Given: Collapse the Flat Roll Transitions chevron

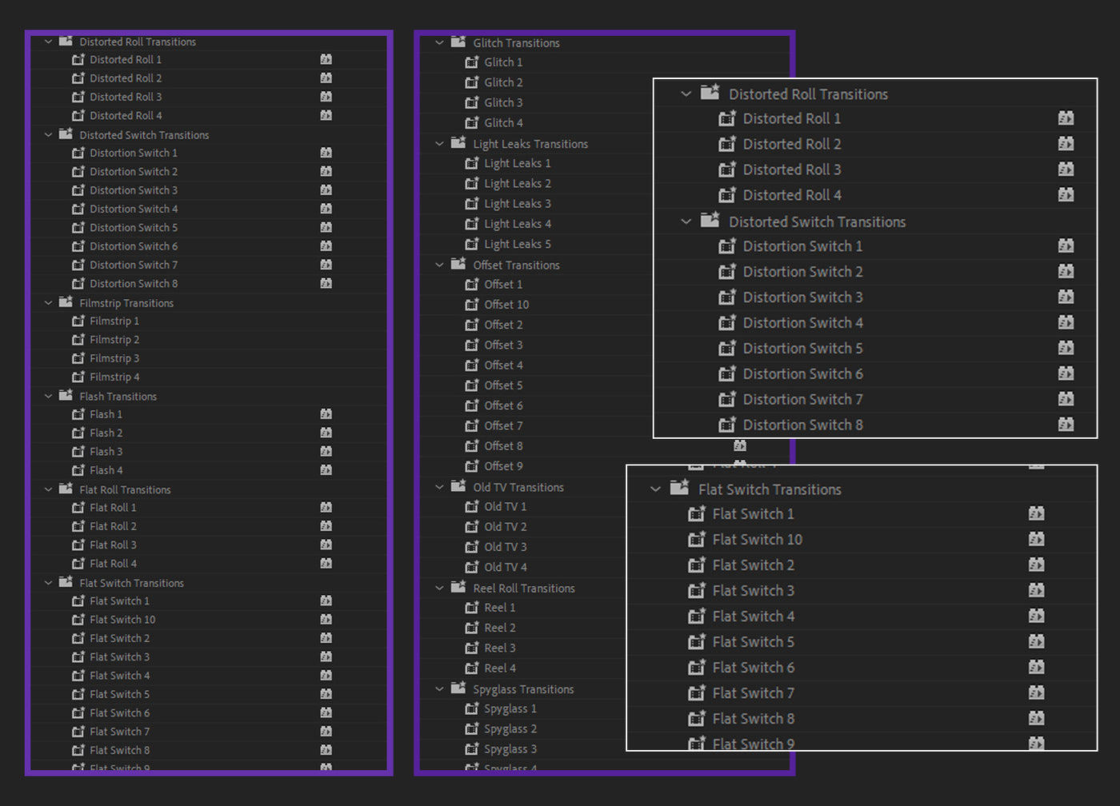Looking at the screenshot, I should pos(49,489).
